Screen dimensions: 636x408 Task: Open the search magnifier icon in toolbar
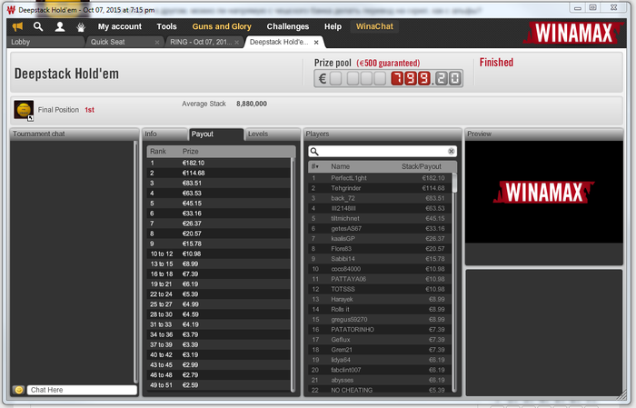click(x=38, y=26)
